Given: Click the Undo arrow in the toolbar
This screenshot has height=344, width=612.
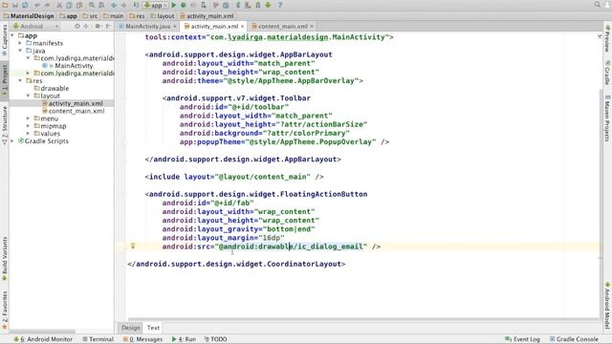Looking at the screenshot, I should (x=37, y=5).
